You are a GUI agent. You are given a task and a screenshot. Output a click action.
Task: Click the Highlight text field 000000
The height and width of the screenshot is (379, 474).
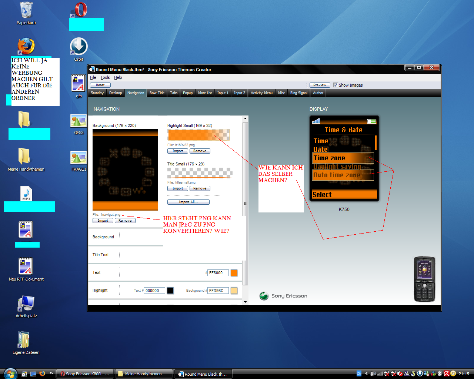pyautogui.click(x=154, y=291)
